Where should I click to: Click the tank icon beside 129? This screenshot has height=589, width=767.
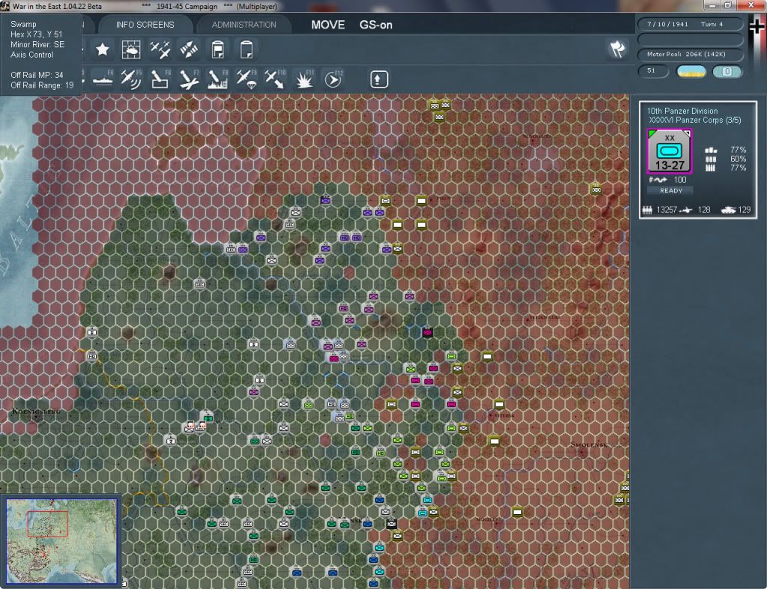coord(728,210)
